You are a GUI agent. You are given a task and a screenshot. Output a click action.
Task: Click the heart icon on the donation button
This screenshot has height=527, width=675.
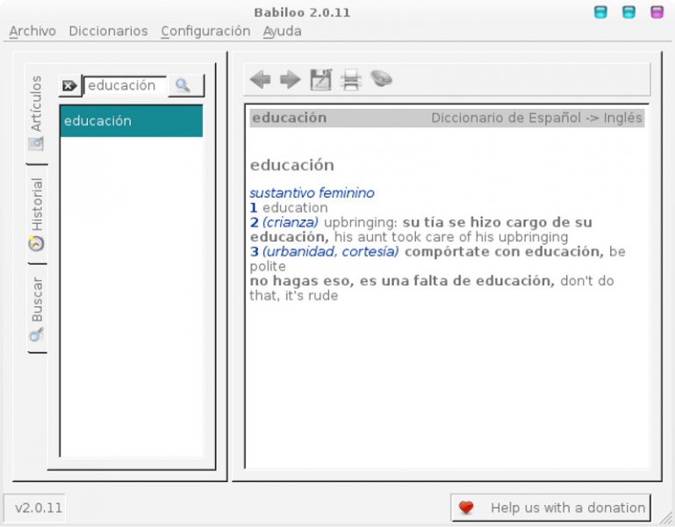tap(466, 507)
